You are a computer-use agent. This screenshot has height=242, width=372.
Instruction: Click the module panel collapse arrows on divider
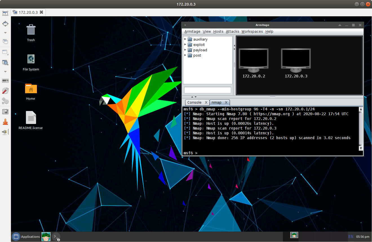(234, 47)
